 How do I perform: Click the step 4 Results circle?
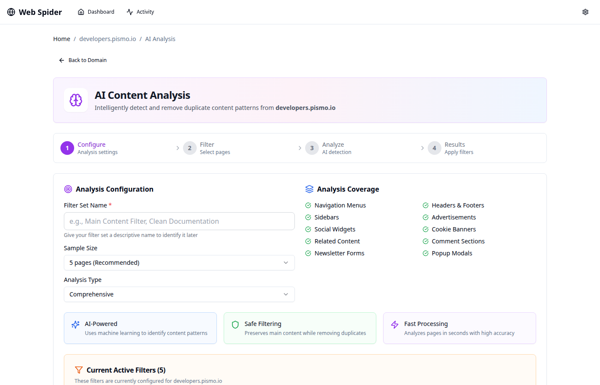coord(435,148)
